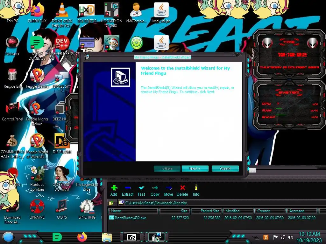Image resolution: width=326 pixels, height=244 pixels.
Task: Switch to the installer taskbar button
Action: (157, 237)
